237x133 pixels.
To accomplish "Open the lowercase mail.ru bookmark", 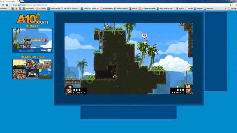I will [180, 8].
